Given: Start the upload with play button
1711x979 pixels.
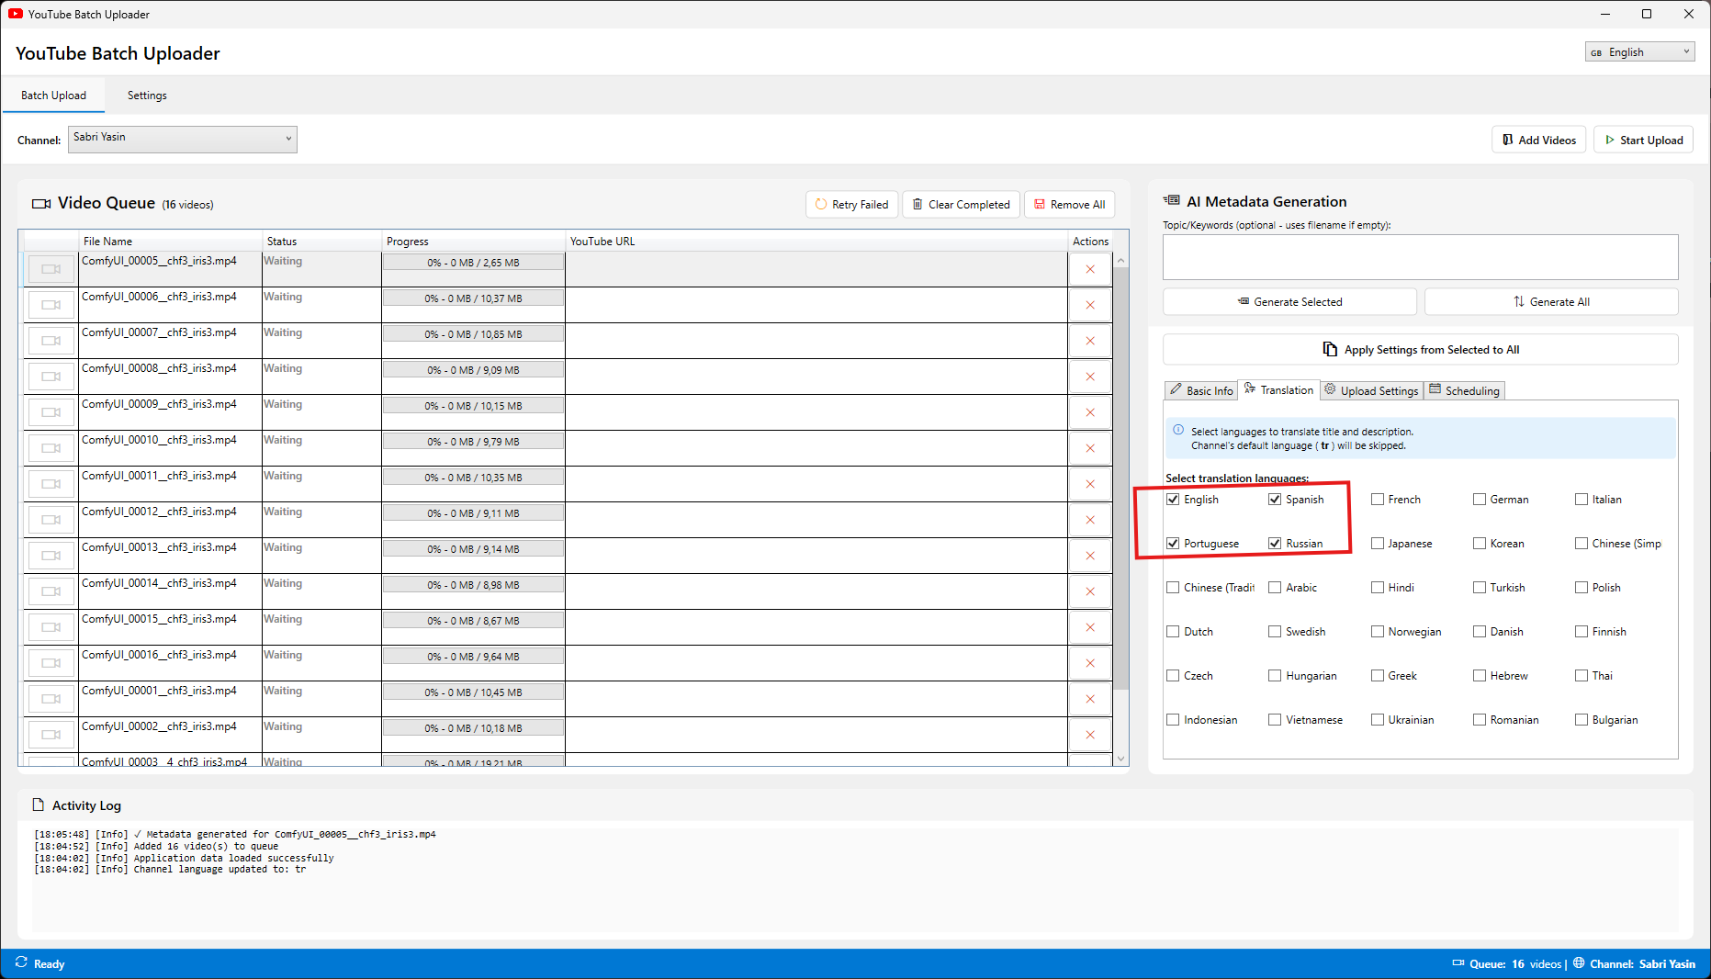Looking at the screenshot, I should pyautogui.click(x=1643, y=141).
